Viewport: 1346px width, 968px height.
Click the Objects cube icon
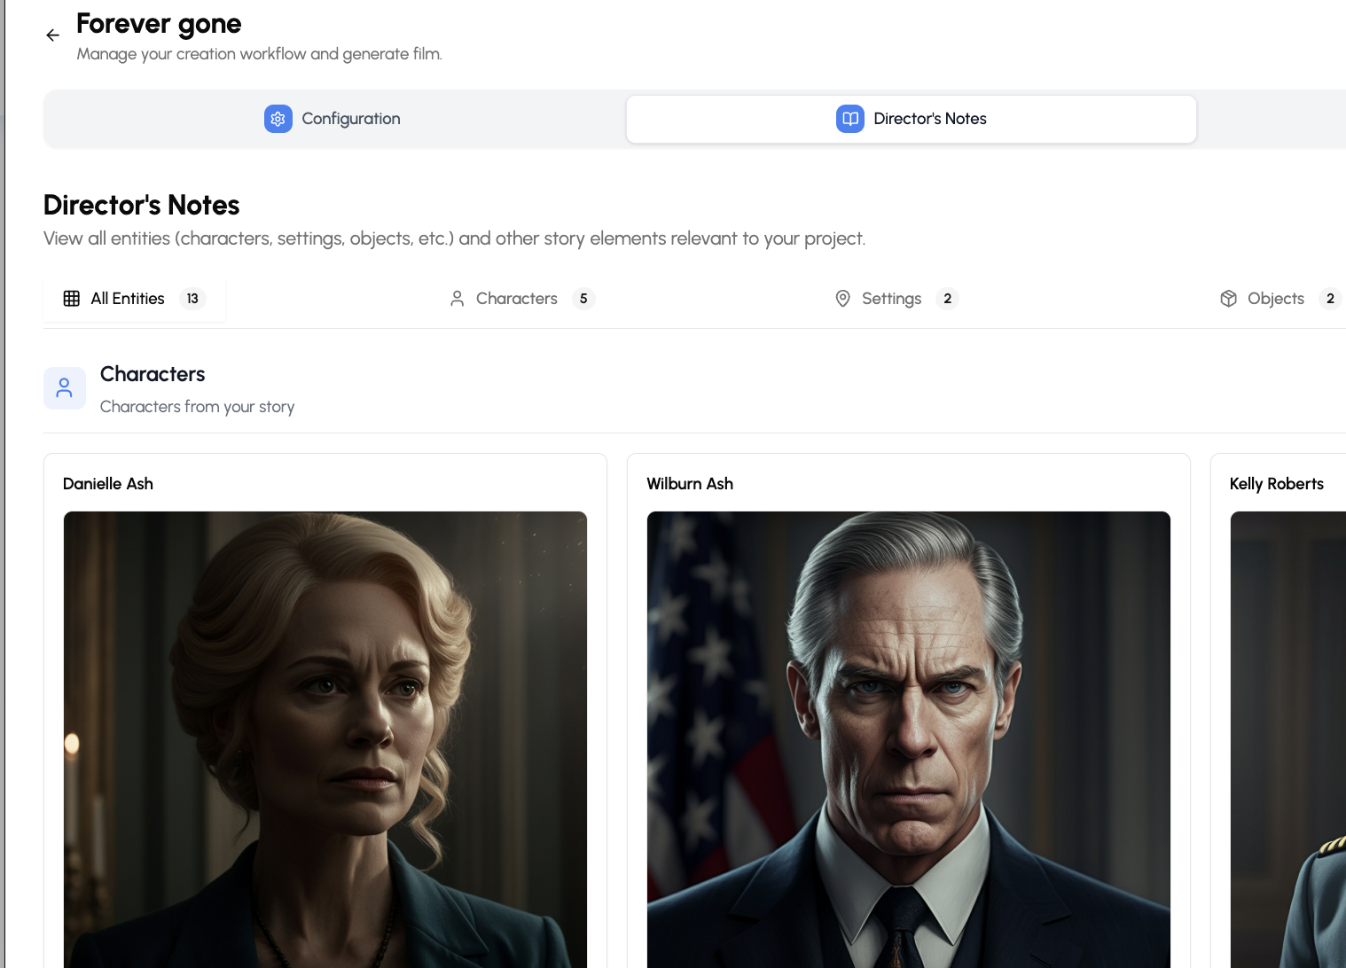click(1229, 299)
